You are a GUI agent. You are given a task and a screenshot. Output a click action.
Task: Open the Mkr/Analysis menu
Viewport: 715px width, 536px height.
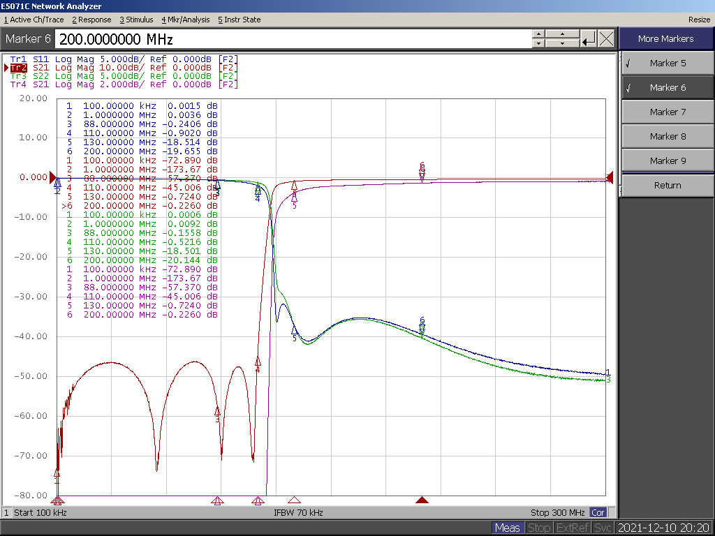186,20
